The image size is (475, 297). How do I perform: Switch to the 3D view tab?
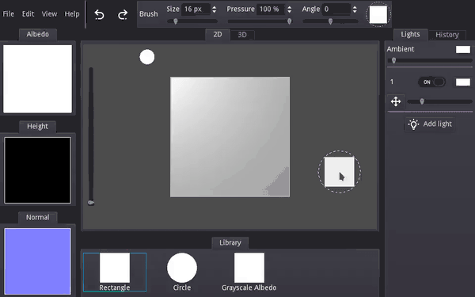tap(242, 35)
